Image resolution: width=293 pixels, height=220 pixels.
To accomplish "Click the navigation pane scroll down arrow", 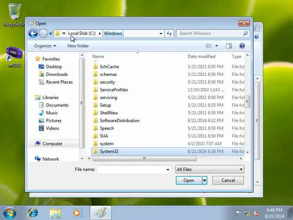I will click(82, 159).
